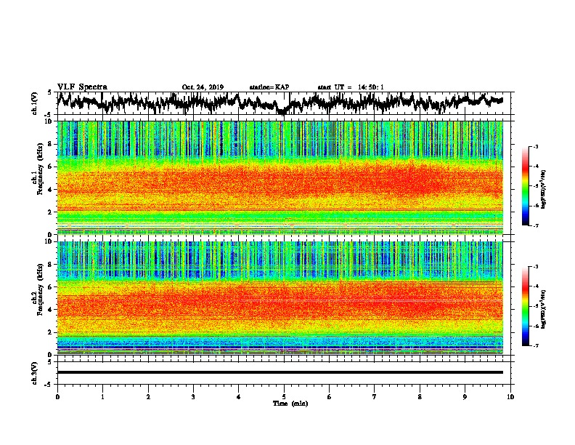Image resolution: width=575 pixels, height=445 pixels.
Task: Click time axis tick label "7"
Action: tap(375, 397)
